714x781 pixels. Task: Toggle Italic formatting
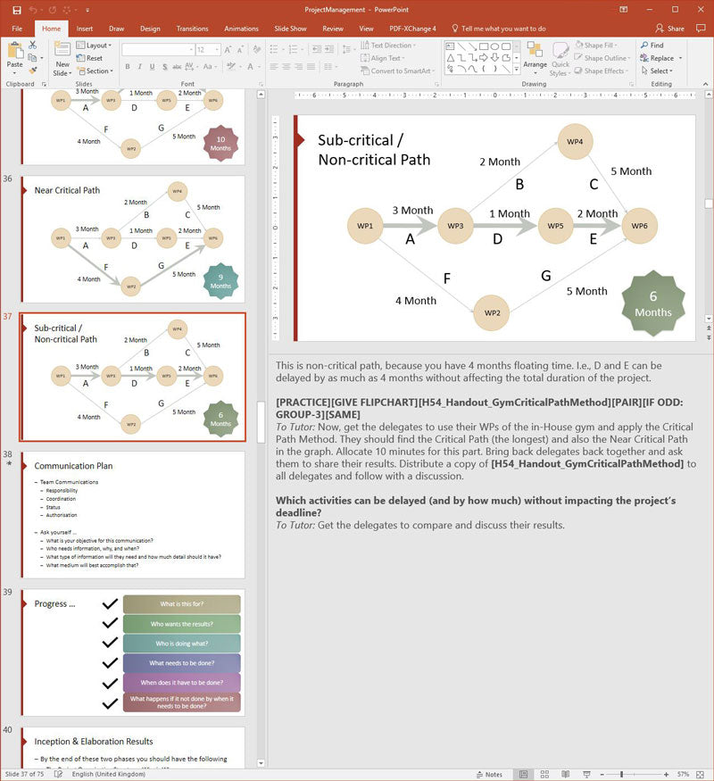(x=140, y=66)
